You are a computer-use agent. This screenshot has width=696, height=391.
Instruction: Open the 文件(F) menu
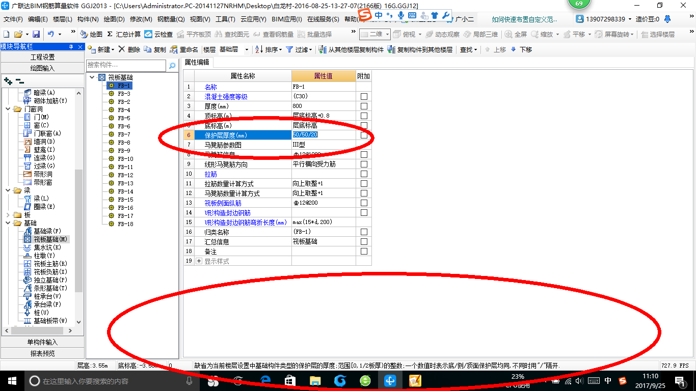pos(13,19)
